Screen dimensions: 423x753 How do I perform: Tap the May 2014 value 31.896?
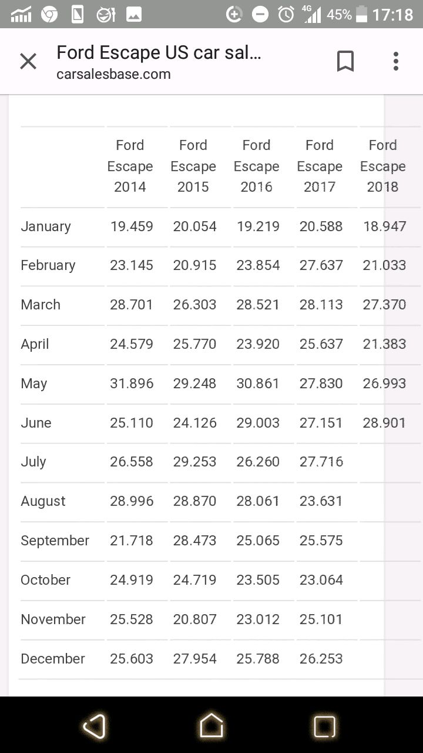[132, 384]
